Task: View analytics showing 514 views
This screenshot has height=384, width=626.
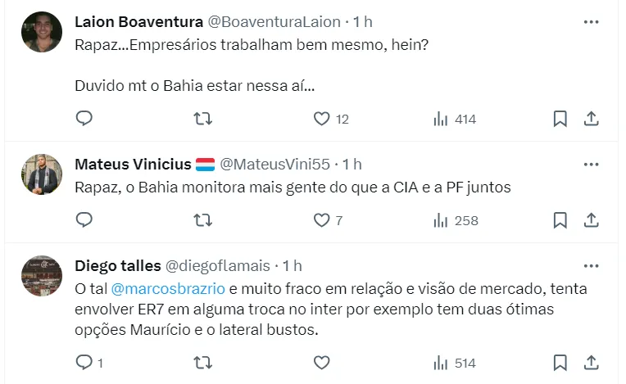Action: click(x=455, y=362)
